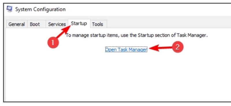The width and height of the screenshot is (231, 106).
Task: Show the Tools tab
Action: (98, 24)
